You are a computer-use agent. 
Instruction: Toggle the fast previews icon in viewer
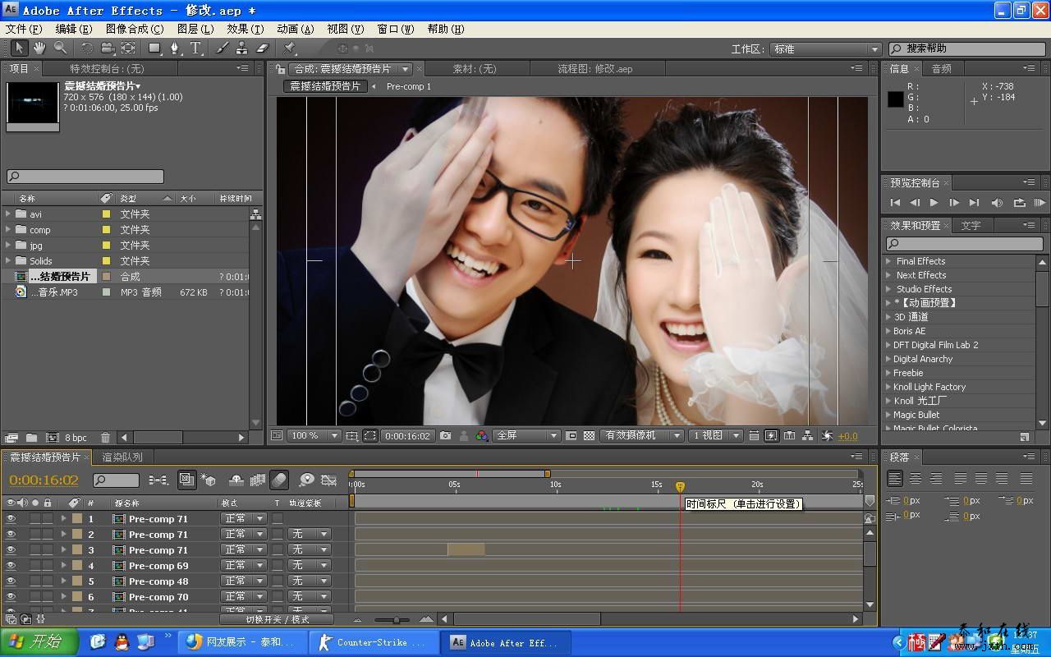tap(771, 436)
